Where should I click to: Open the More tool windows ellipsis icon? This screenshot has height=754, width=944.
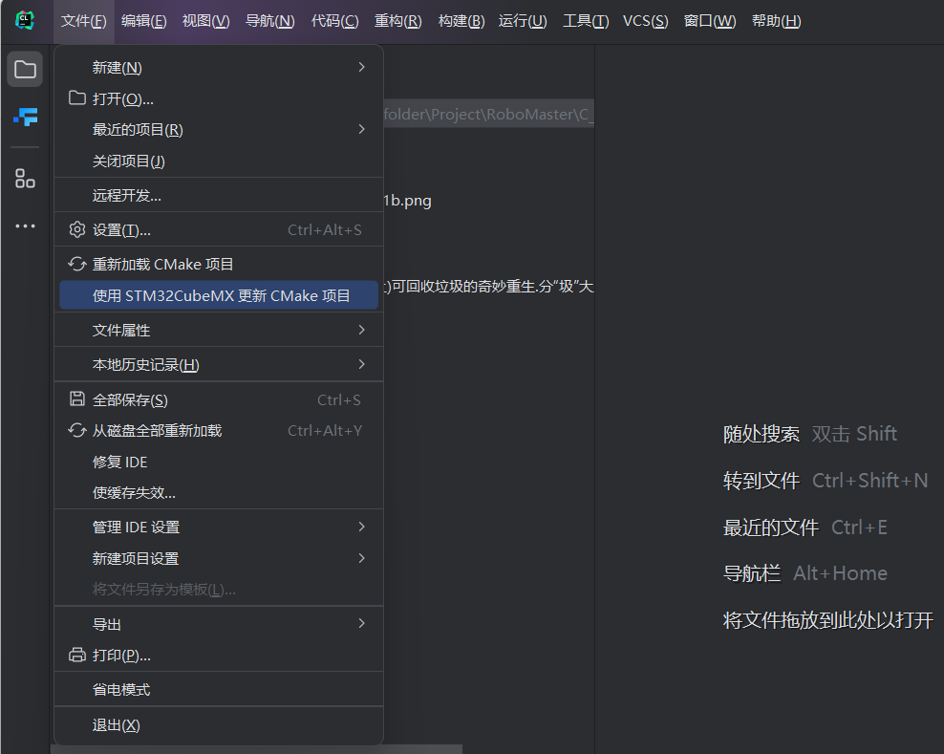[25, 226]
